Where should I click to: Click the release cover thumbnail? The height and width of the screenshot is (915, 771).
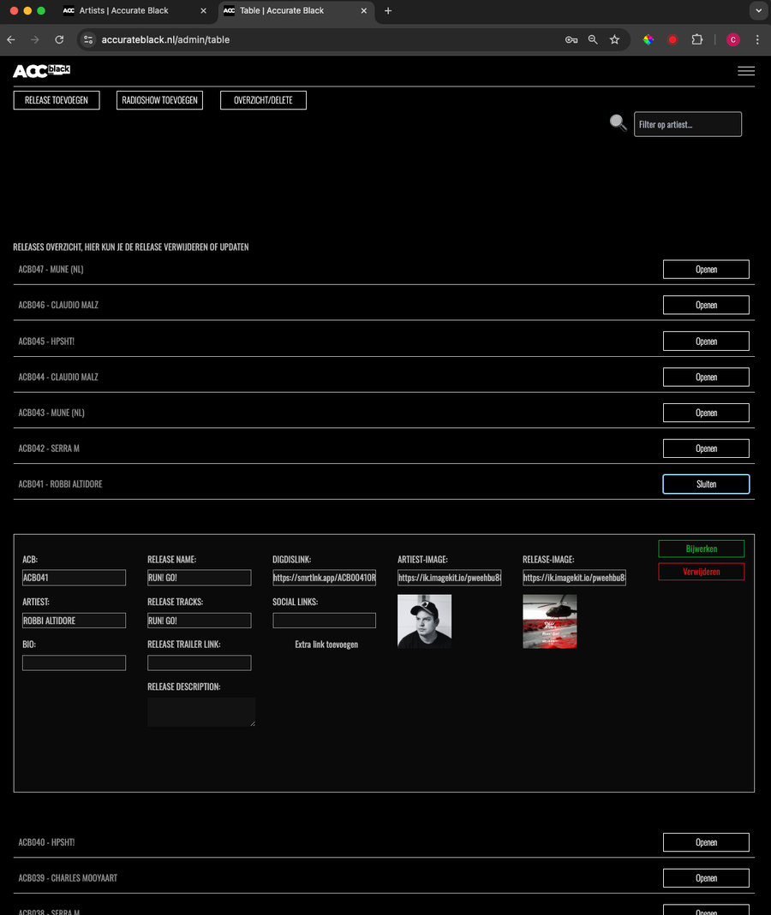(550, 621)
